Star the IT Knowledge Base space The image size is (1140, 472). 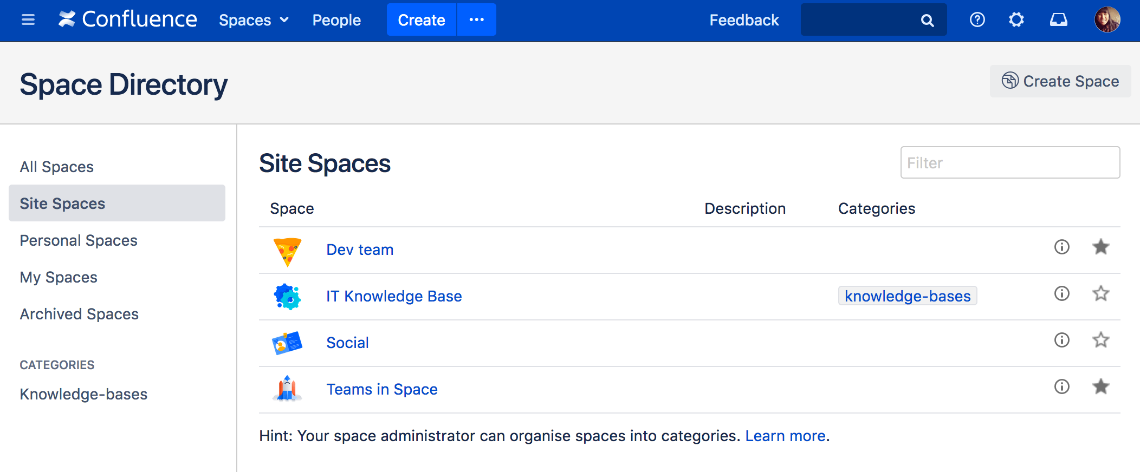pyautogui.click(x=1100, y=293)
